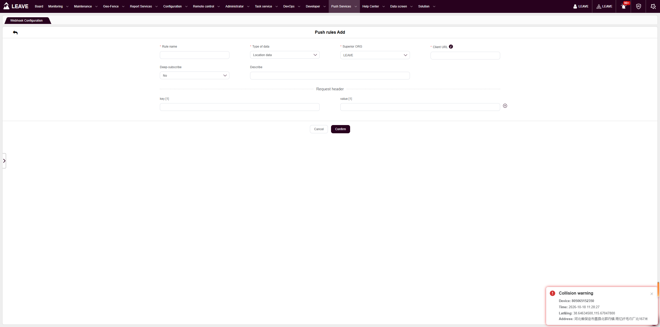Click device number 805065152350 in warning

pos(583,301)
